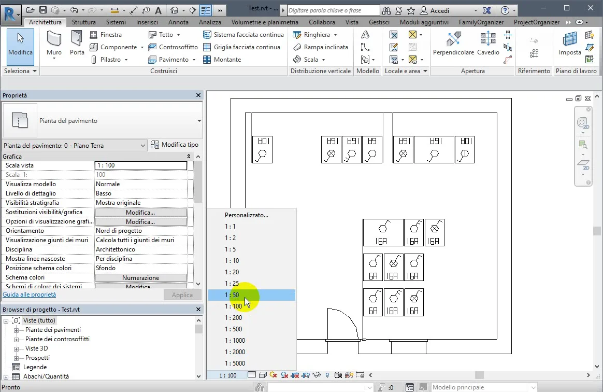This screenshot has height=392, width=603.
Task: Toggle reveal constraints icon
Action: pos(360,375)
